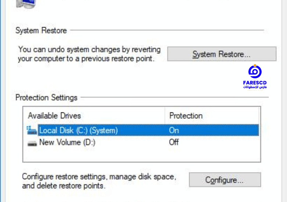Click the 'You can undo system changes' description
This screenshot has width=287, height=202.
pos(89,54)
